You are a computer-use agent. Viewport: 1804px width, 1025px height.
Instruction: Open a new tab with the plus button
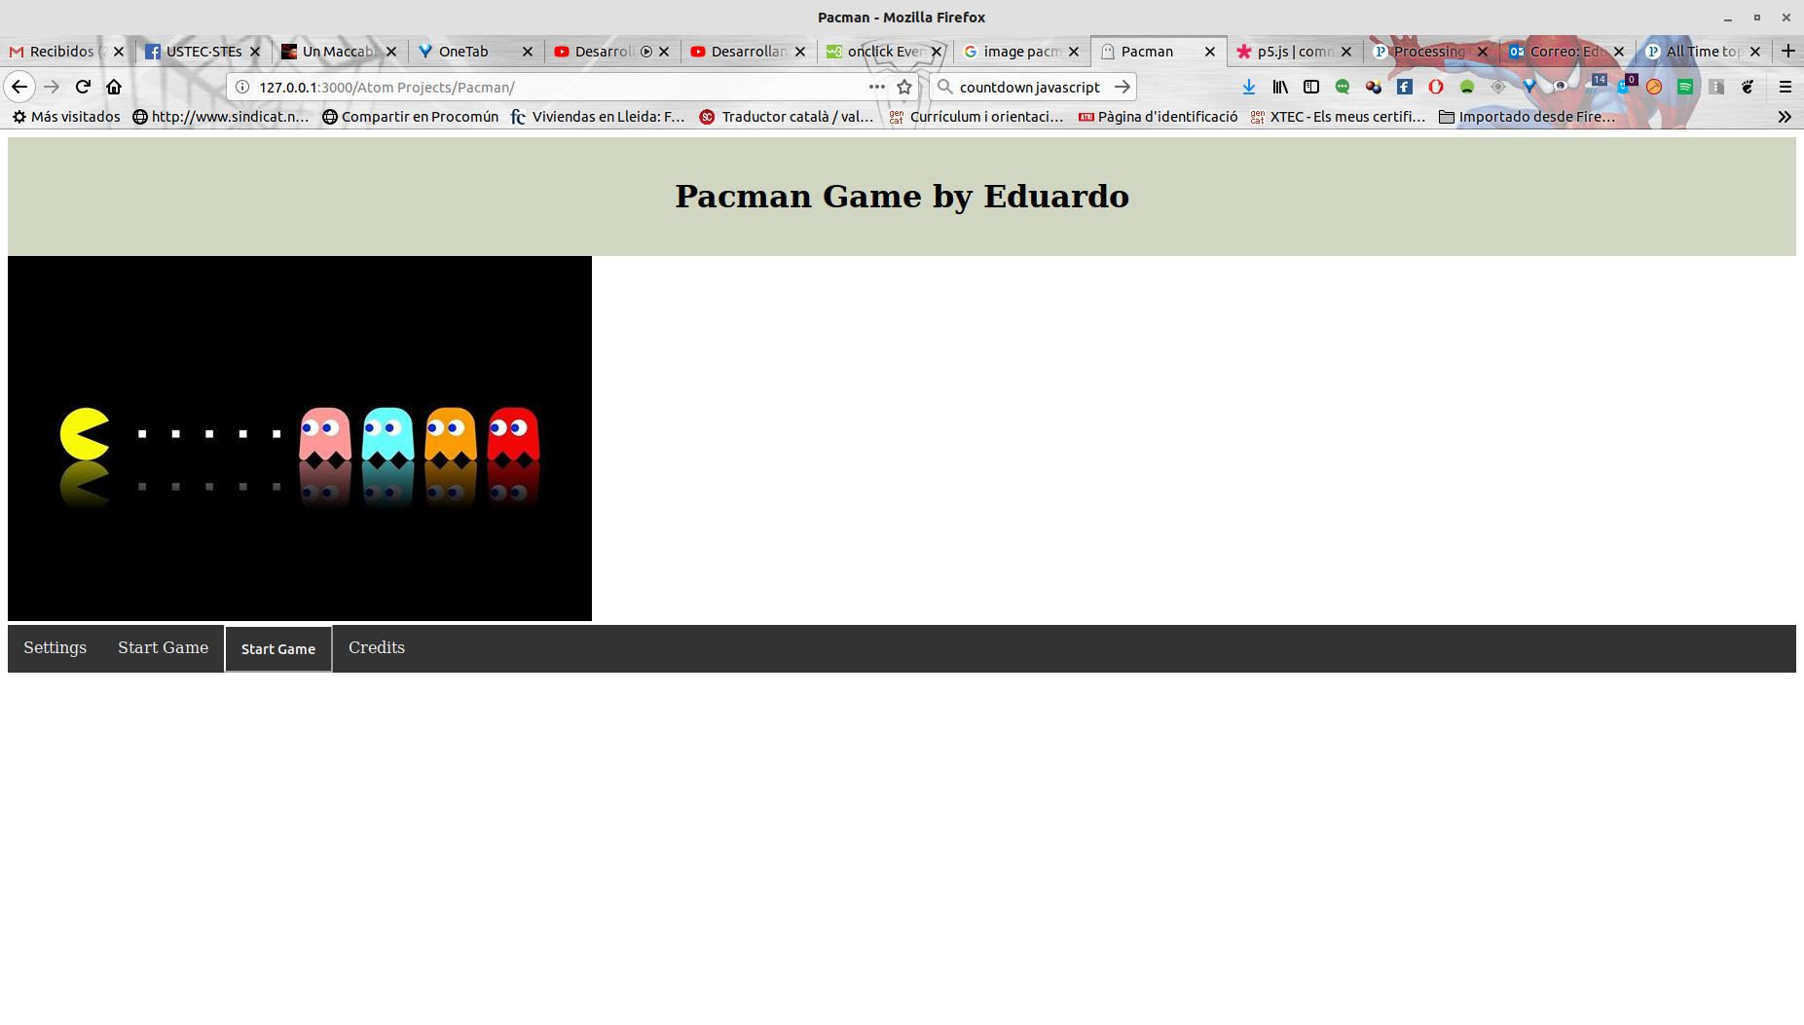coord(1788,51)
